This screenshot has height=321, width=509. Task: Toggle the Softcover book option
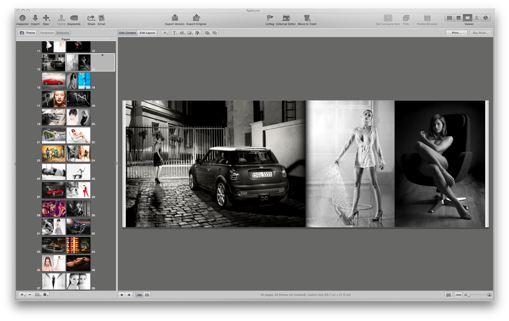pyautogui.click(x=62, y=33)
